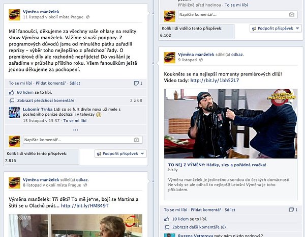The height and width of the screenshot is (237, 305).
Task: Open the bit.ly/1bh52L7 video link
Action: coord(215,81)
